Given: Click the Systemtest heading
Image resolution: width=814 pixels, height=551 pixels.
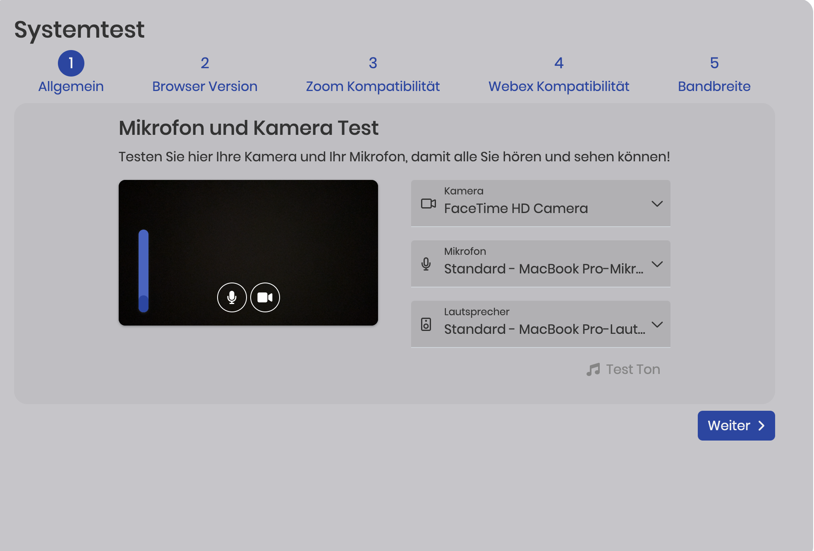Looking at the screenshot, I should click(x=79, y=30).
